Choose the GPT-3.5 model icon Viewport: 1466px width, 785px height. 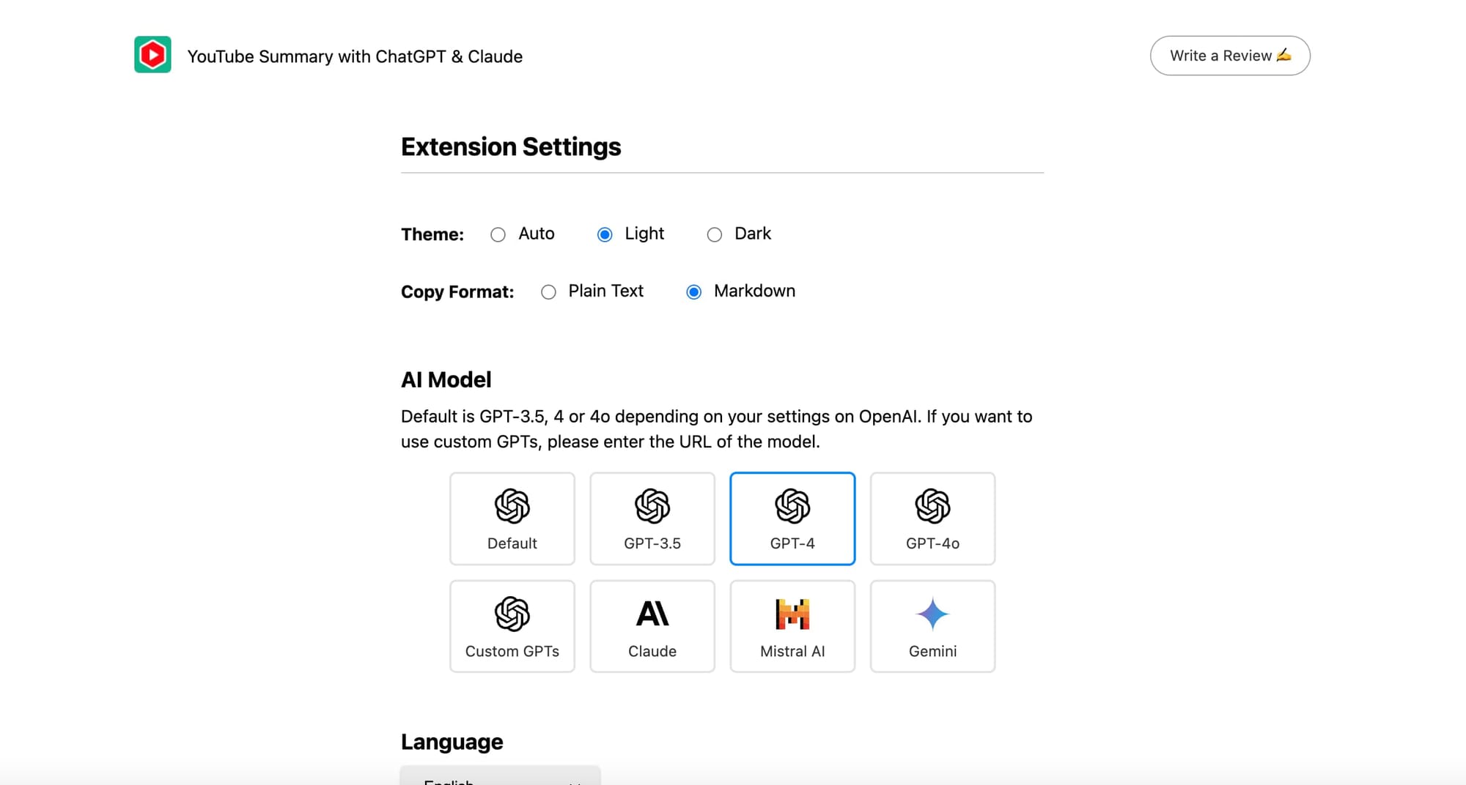652,505
